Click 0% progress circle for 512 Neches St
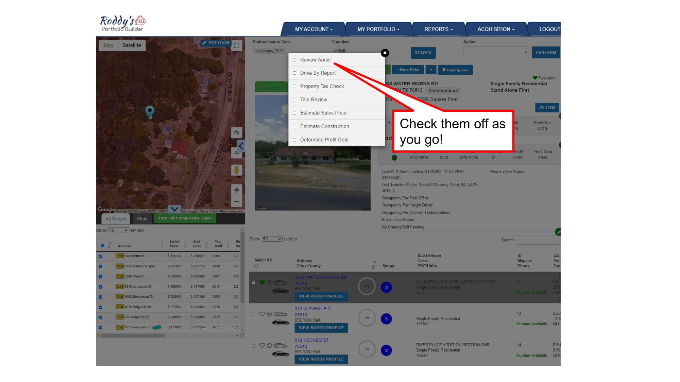Screen dimensions: 680x382 (367, 349)
